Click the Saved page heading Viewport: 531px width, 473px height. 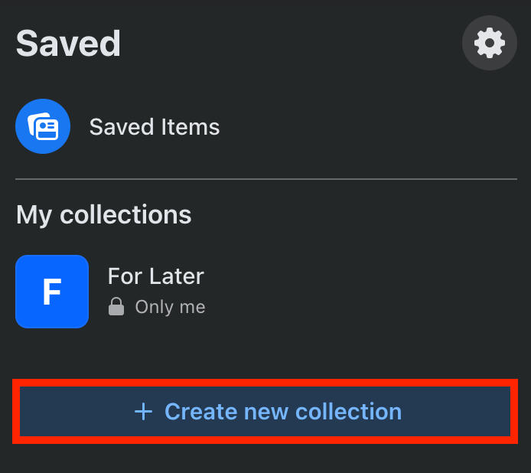click(x=68, y=44)
